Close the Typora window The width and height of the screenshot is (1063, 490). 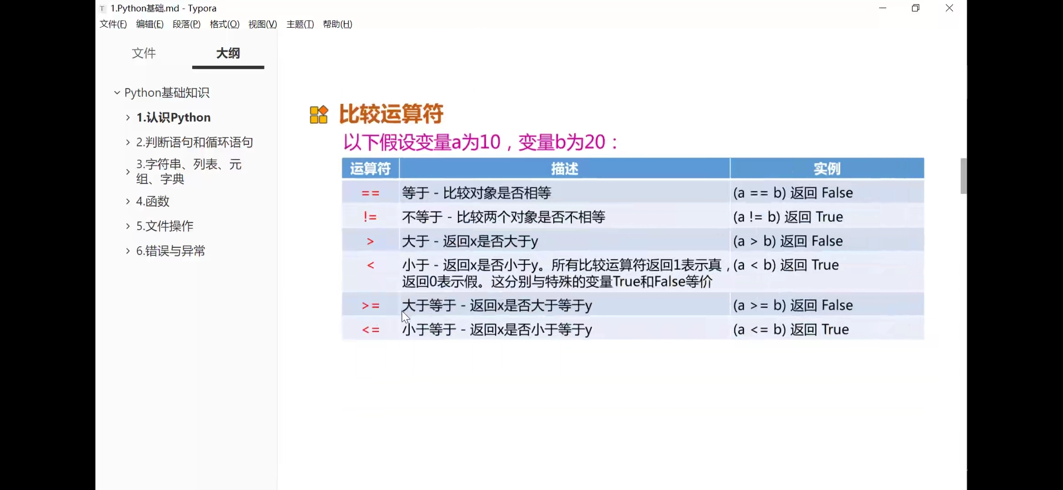[949, 8]
